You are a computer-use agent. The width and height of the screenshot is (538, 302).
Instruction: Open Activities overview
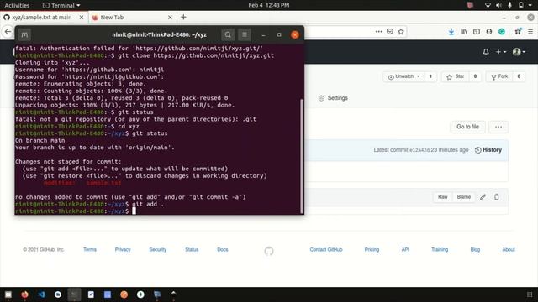[x=17, y=5]
